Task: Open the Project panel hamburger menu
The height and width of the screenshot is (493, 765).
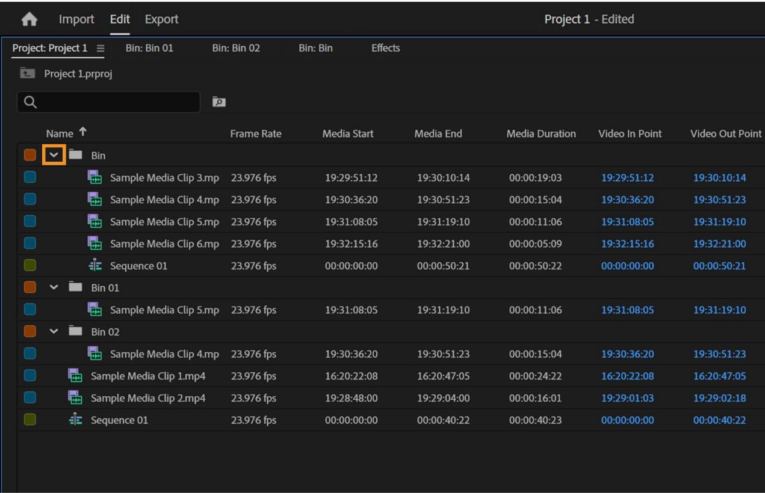Action: pyautogui.click(x=100, y=48)
